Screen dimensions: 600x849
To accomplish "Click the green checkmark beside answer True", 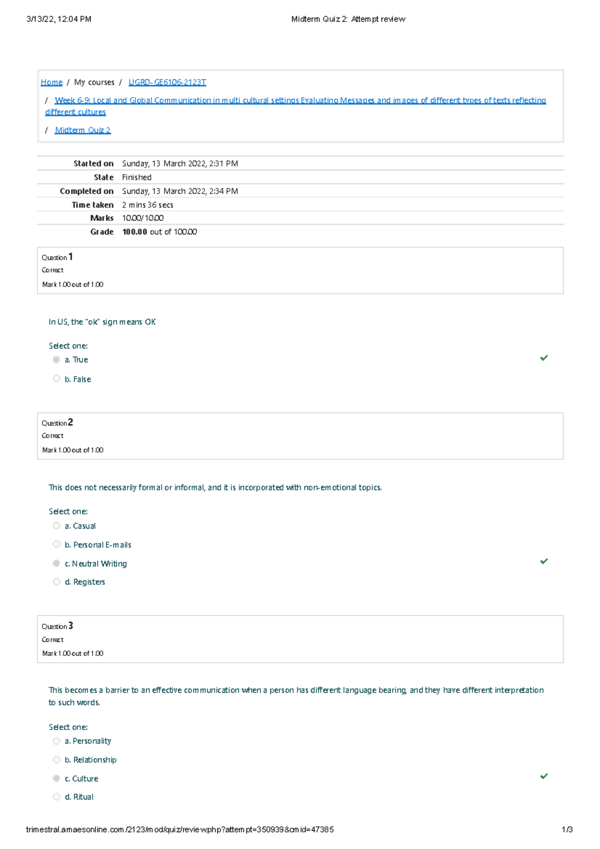I will coord(544,358).
